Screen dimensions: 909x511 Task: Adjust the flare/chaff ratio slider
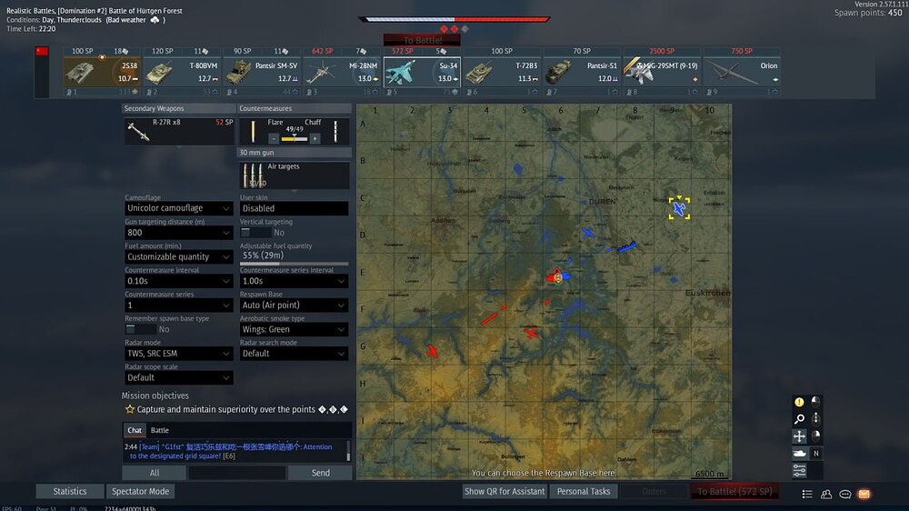tap(294, 138)
